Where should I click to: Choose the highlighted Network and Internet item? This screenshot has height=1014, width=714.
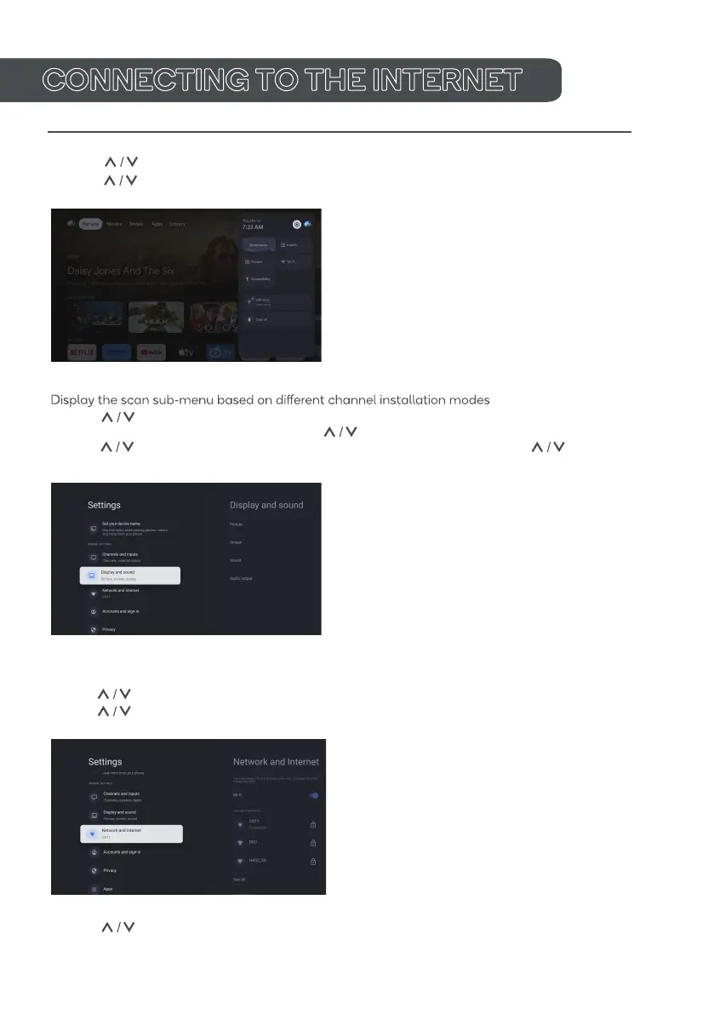pos(131,834)
